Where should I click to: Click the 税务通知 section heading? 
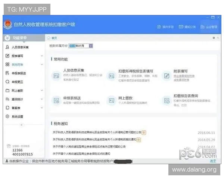click(60, 123)
